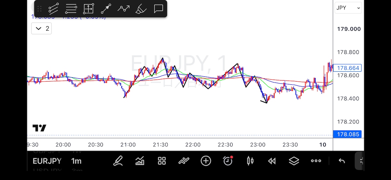This screenshot has width=391, height=180.
Task: Open the object tree layers icon
Action: point(294,161)
